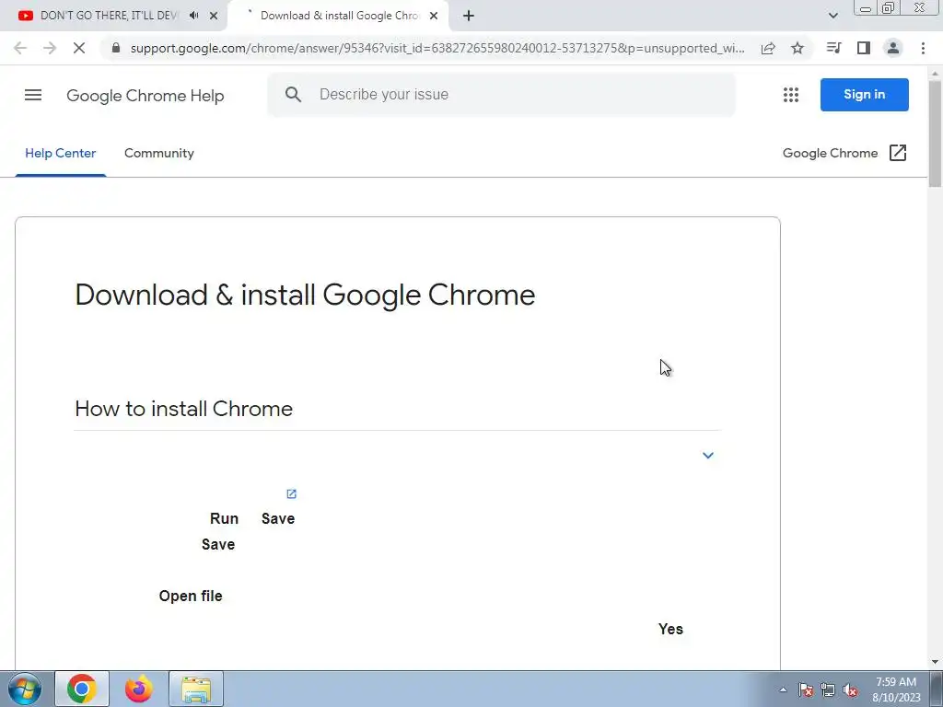943x707 pixels.
Task: Open Windows Explorer from taskbar
Action: coord(196,689)
